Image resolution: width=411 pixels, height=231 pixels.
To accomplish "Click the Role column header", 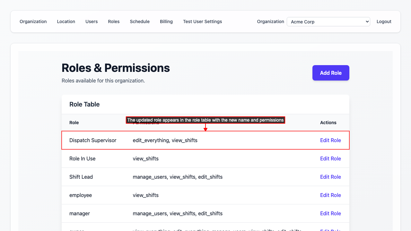I will pyautogui.click(x=74, y=123).
